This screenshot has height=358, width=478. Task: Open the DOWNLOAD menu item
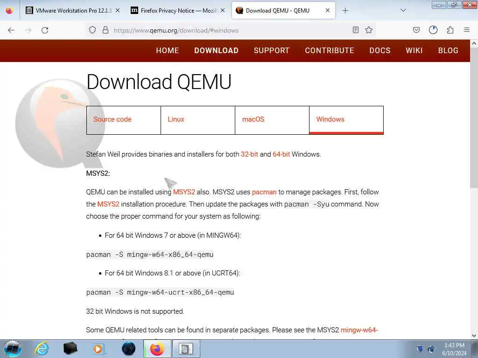tap(217, 50)
